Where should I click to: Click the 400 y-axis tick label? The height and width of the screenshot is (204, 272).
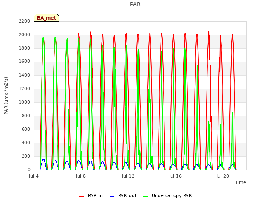click(26, 143)
